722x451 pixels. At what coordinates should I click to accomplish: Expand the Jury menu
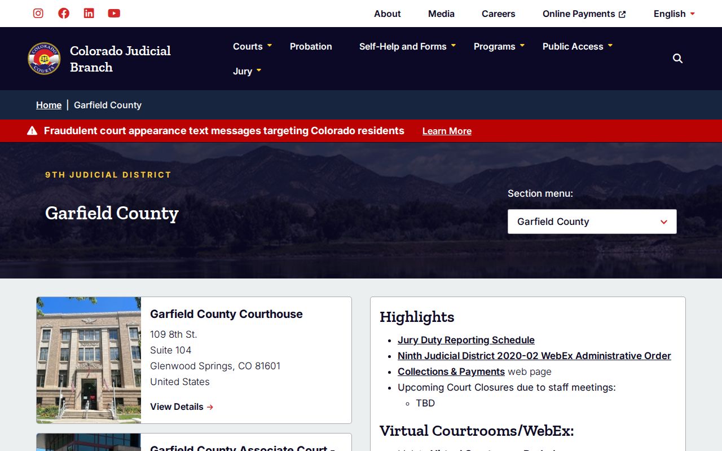click(x=247, y=71)
